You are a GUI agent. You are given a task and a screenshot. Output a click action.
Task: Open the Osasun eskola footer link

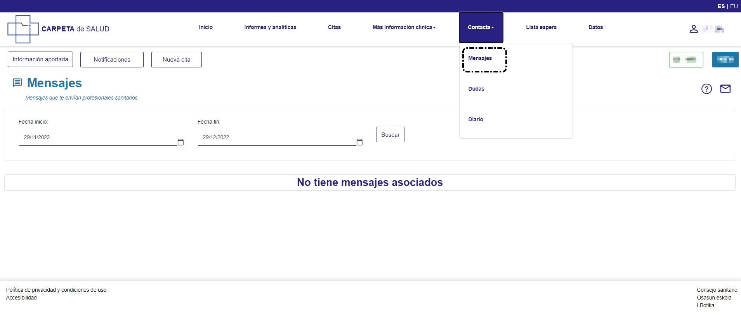click(714, 298)
